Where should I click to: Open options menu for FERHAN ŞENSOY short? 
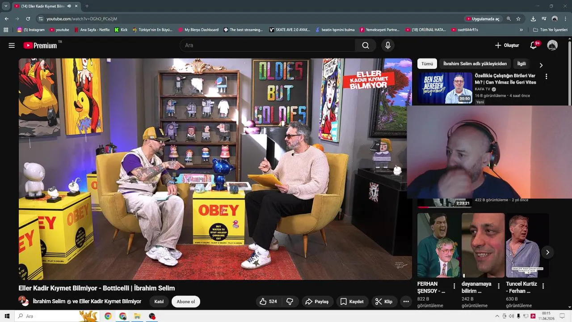pyautogui.click(x=454, y=286)
